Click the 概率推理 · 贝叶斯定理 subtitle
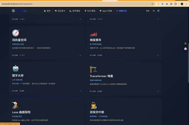This screenshot has width=189, height=125. (x=99, y=116)
